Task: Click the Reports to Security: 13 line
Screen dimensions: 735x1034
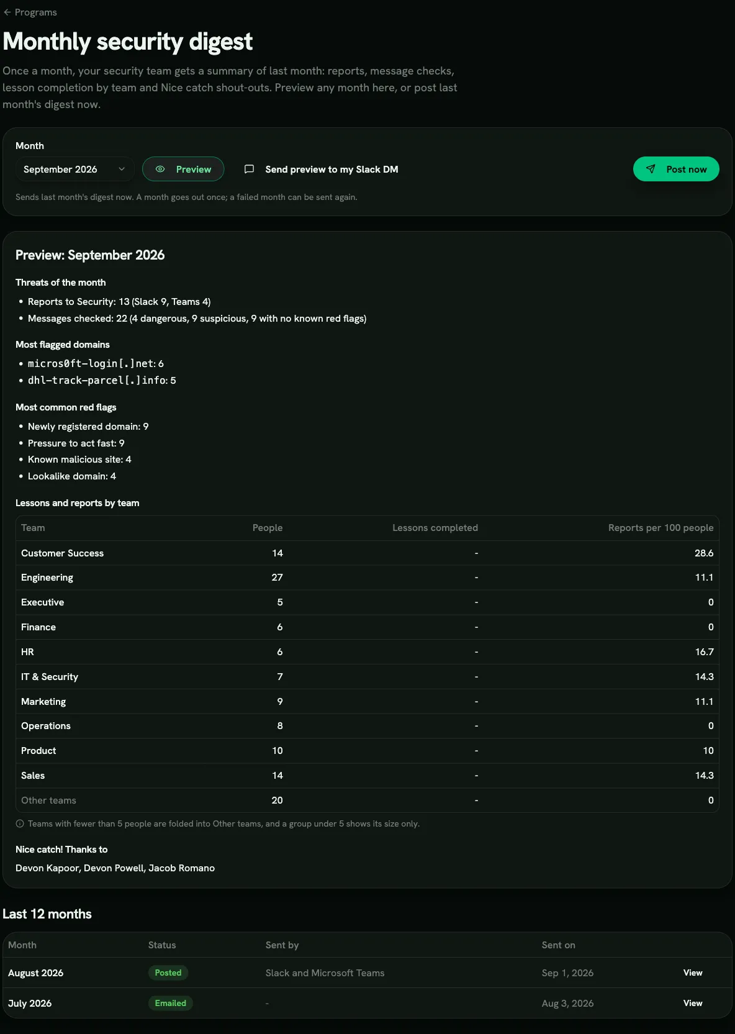Action: point(119,302)
